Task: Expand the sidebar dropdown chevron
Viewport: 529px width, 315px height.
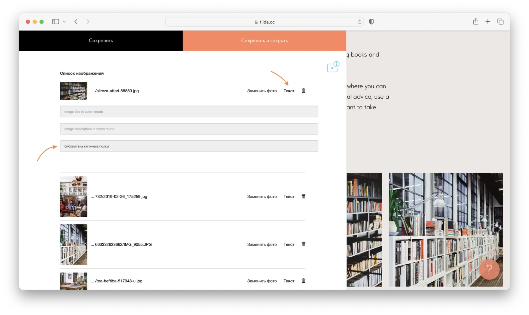Action: coord(64,22)
